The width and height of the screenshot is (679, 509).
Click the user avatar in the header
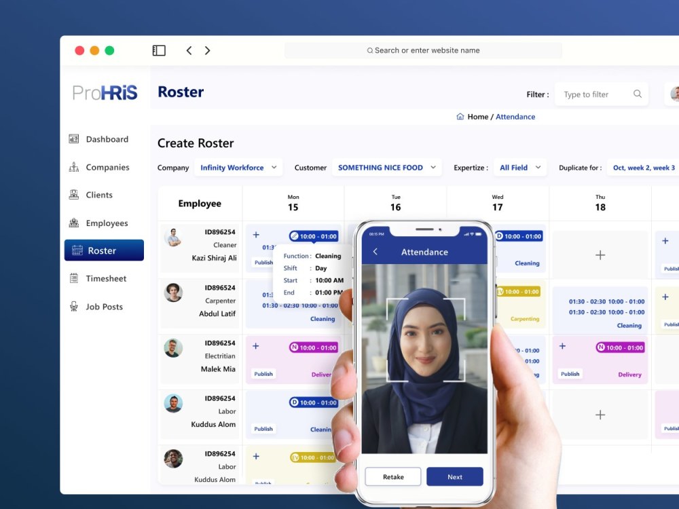click(x=674, y=94)
